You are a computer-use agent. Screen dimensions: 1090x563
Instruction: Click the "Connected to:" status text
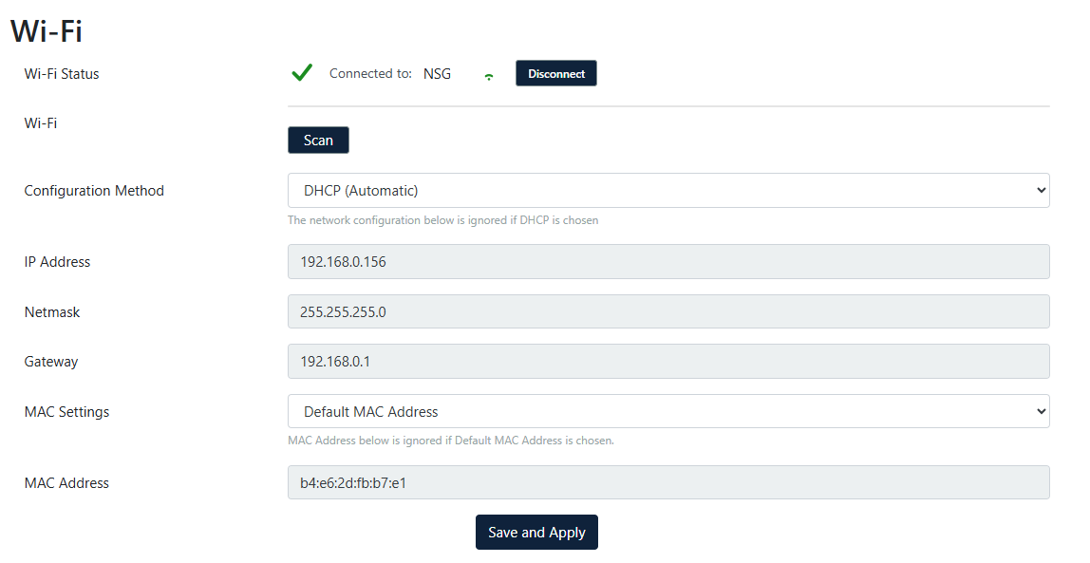click(x=370, y=74)
